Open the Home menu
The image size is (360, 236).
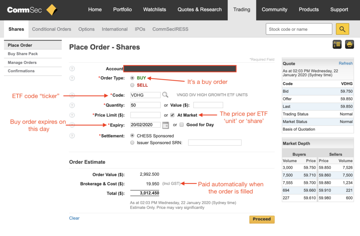click(x=95, y=9)
